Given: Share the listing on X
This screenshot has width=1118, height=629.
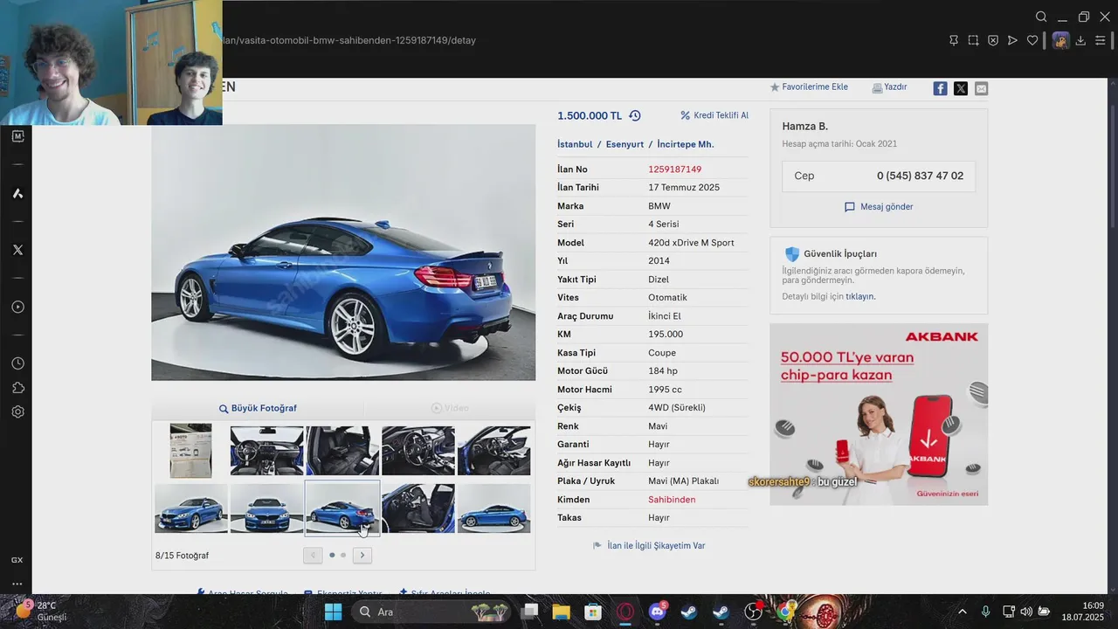Looking at the screenshot, I should pyautogui.click(x=961, y=88).
